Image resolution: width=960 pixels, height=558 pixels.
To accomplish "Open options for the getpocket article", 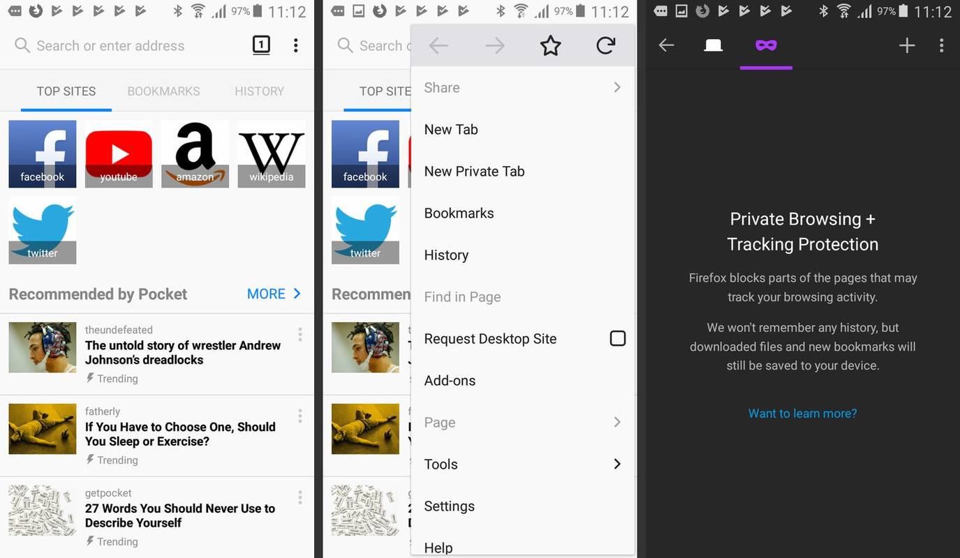I will click(x=300, y=497).
